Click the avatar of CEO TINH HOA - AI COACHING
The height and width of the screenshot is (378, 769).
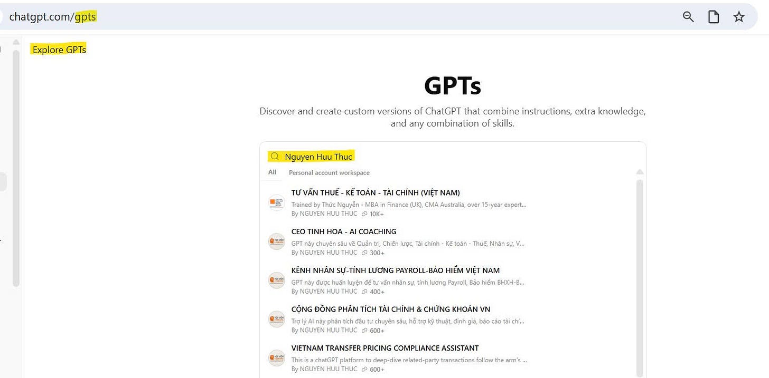pos(277,241)
